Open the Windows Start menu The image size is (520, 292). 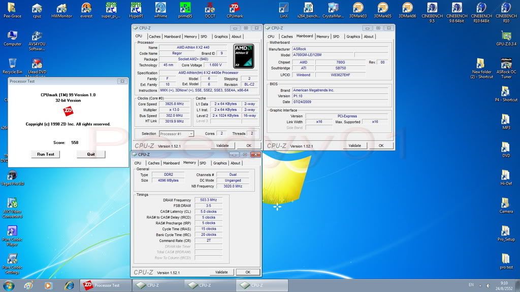tap(9, 285)
